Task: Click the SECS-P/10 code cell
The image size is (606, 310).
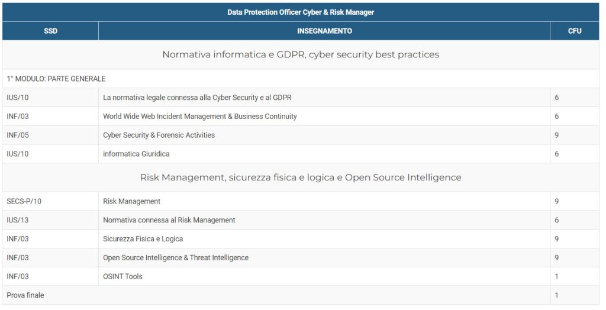Action: pyautogui.click(x=24, y=202)
